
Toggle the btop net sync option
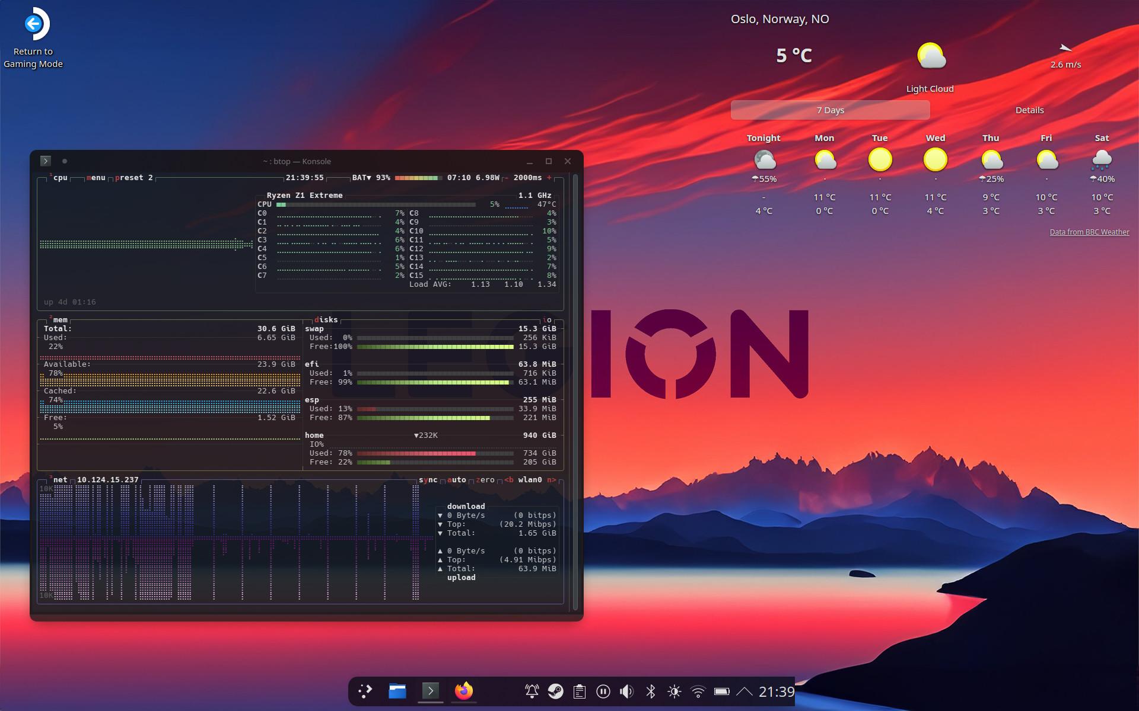point(428,480)
